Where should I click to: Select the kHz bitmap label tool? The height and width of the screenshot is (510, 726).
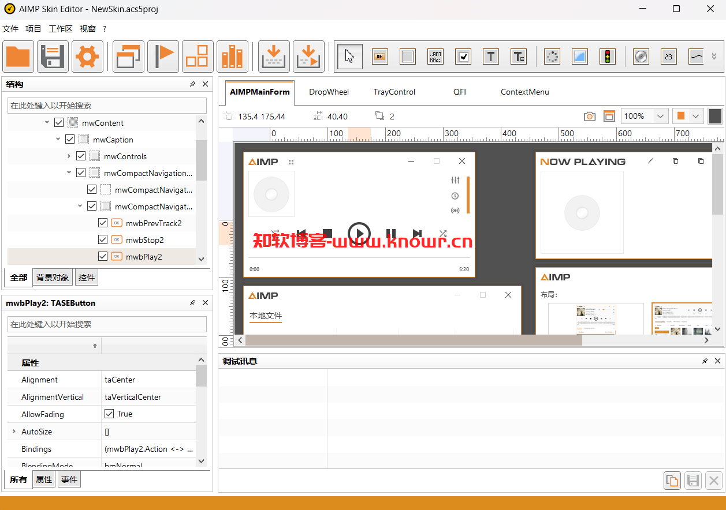click(435, 57)
